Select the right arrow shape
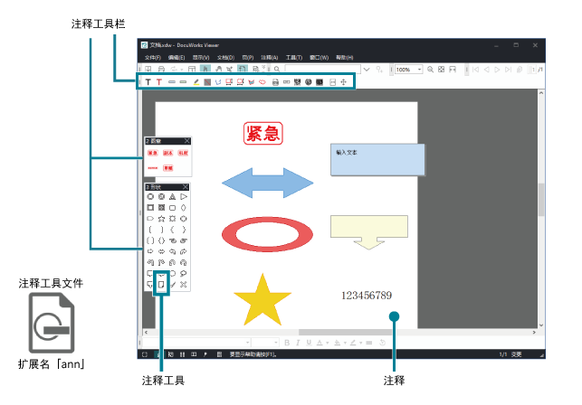 point(150,251)
